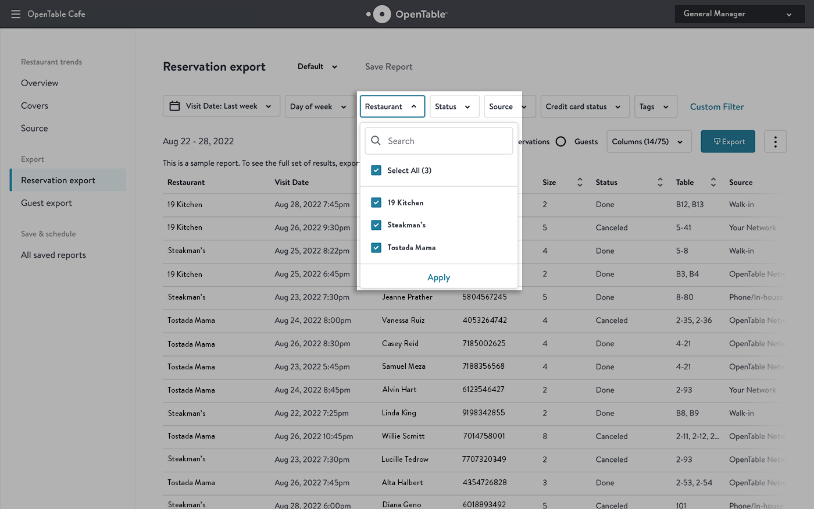Click the OpenTable logo

407,14
